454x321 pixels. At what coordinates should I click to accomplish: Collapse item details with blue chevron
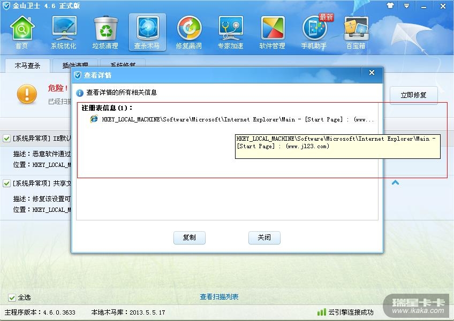[395, 182]
